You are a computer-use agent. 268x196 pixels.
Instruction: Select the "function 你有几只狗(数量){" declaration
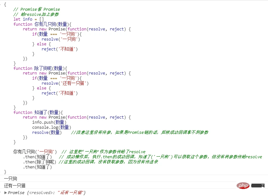pyautogui.click(x=42, y=24)
